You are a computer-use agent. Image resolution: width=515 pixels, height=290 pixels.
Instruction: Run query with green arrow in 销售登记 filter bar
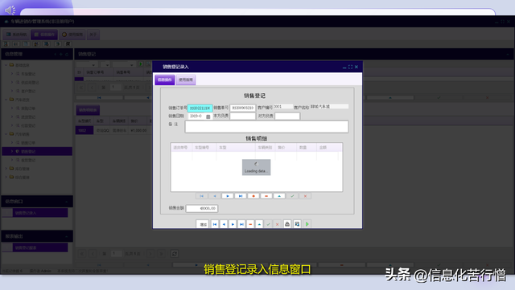[x=141, y=64]
